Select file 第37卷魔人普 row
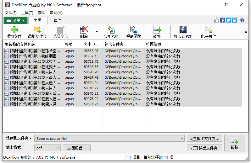The width and height of the screenshot is (251, 163). [x=123, y=93]
